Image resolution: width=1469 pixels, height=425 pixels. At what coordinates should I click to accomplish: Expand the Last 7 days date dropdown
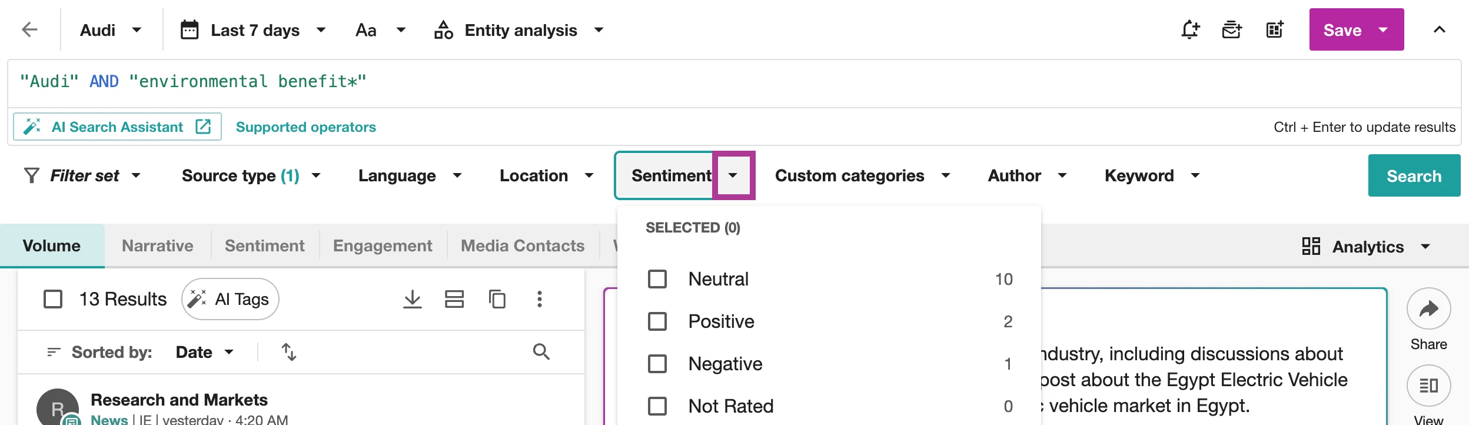(x=254, y=30)
